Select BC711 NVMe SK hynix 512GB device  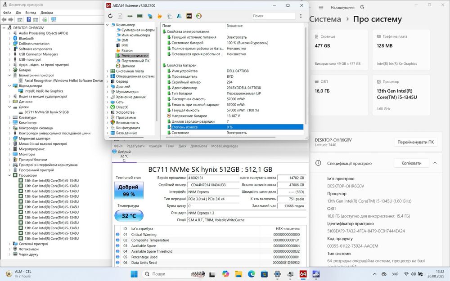tap(46, 112)
